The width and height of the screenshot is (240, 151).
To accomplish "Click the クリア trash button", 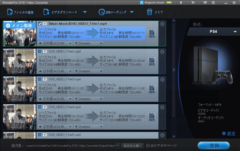I will click(x=155, y=12).
